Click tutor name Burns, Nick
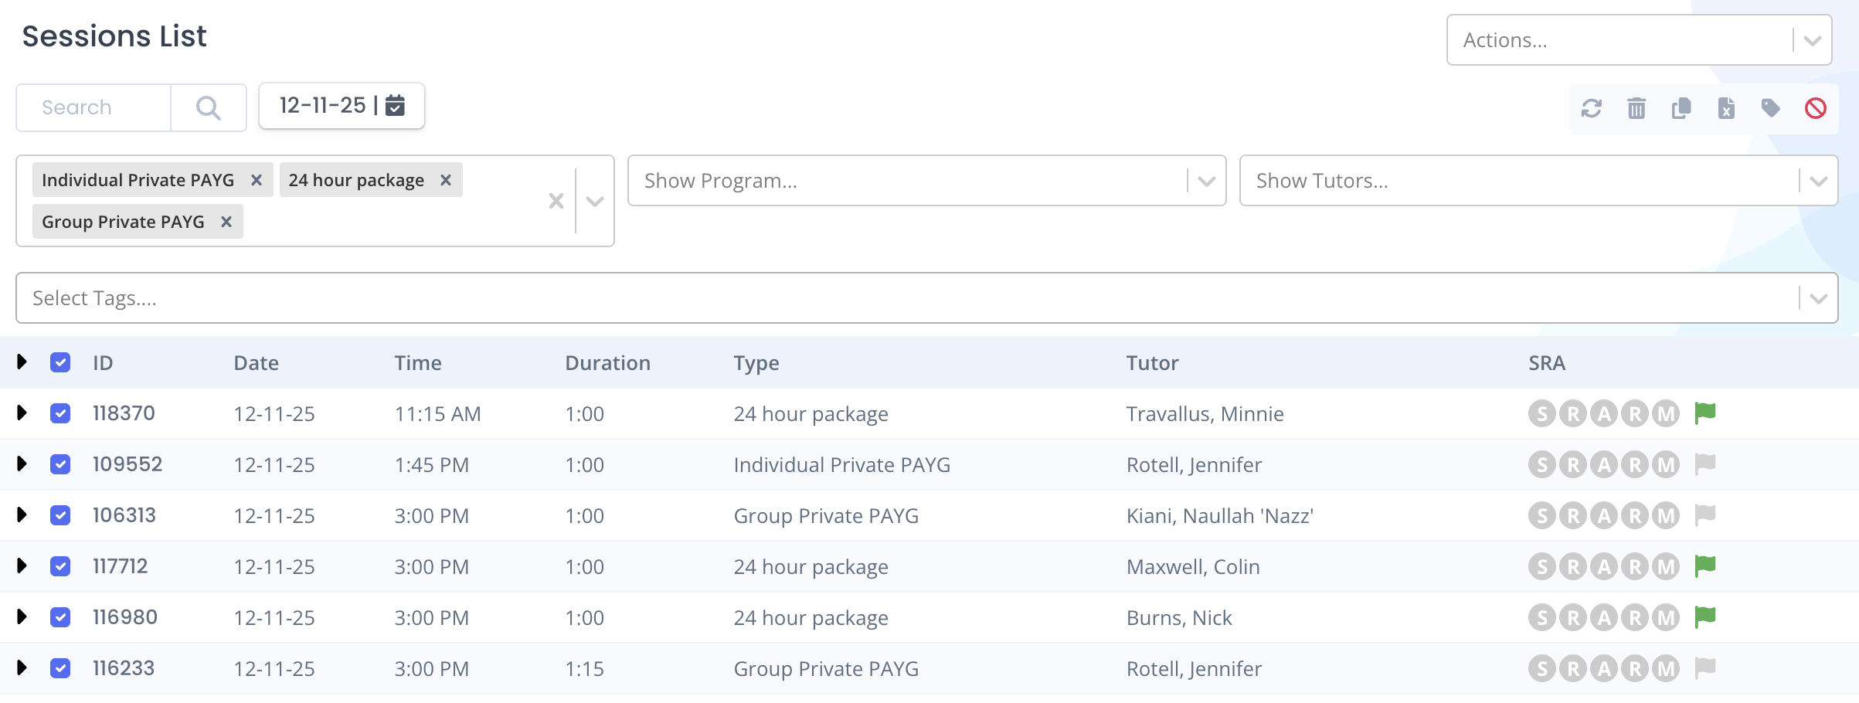 (1178, 618)
